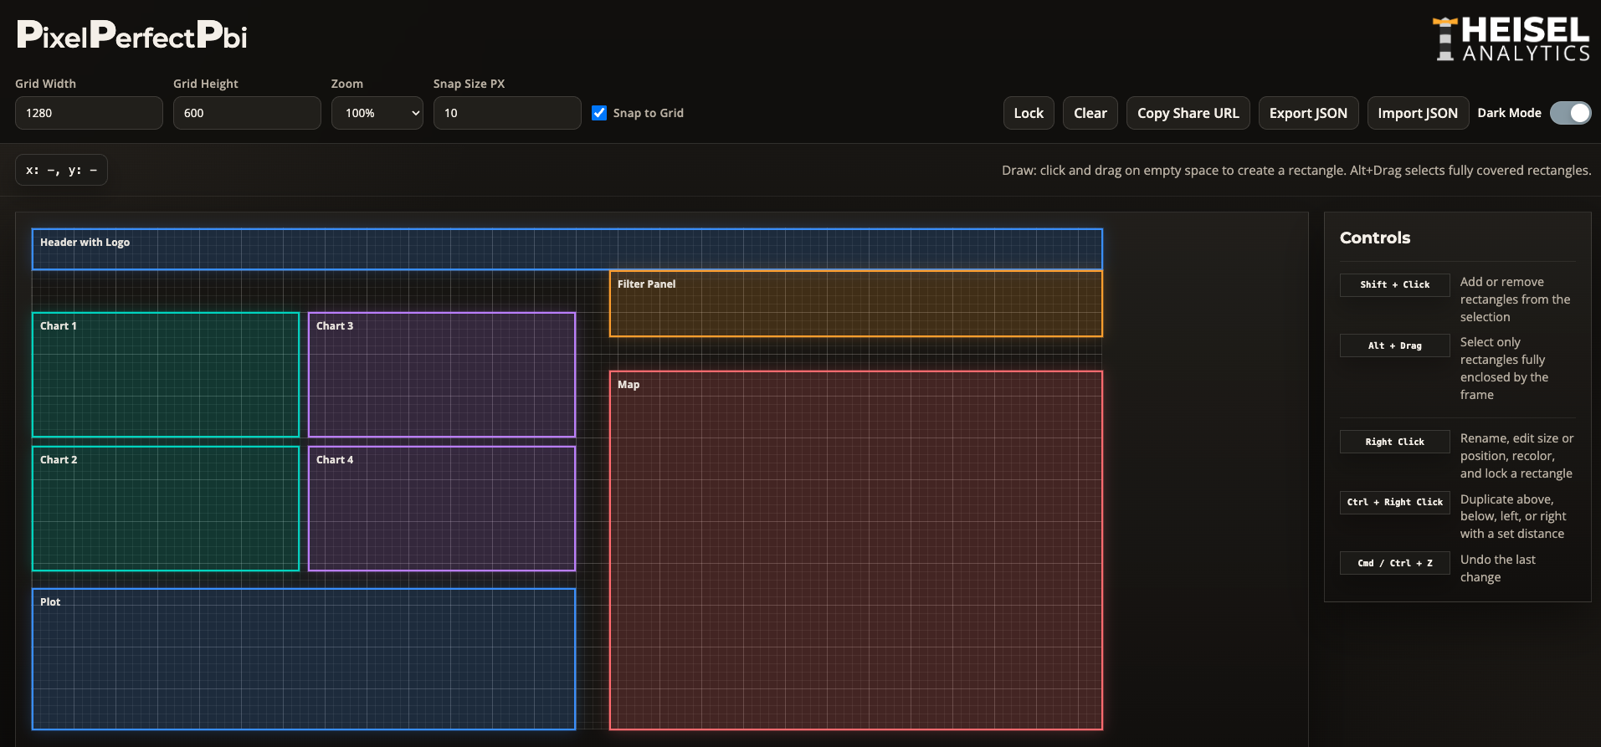Select the Chart 3 rectangle
The height and width of the screenshot is (747, 1601).
442,375
